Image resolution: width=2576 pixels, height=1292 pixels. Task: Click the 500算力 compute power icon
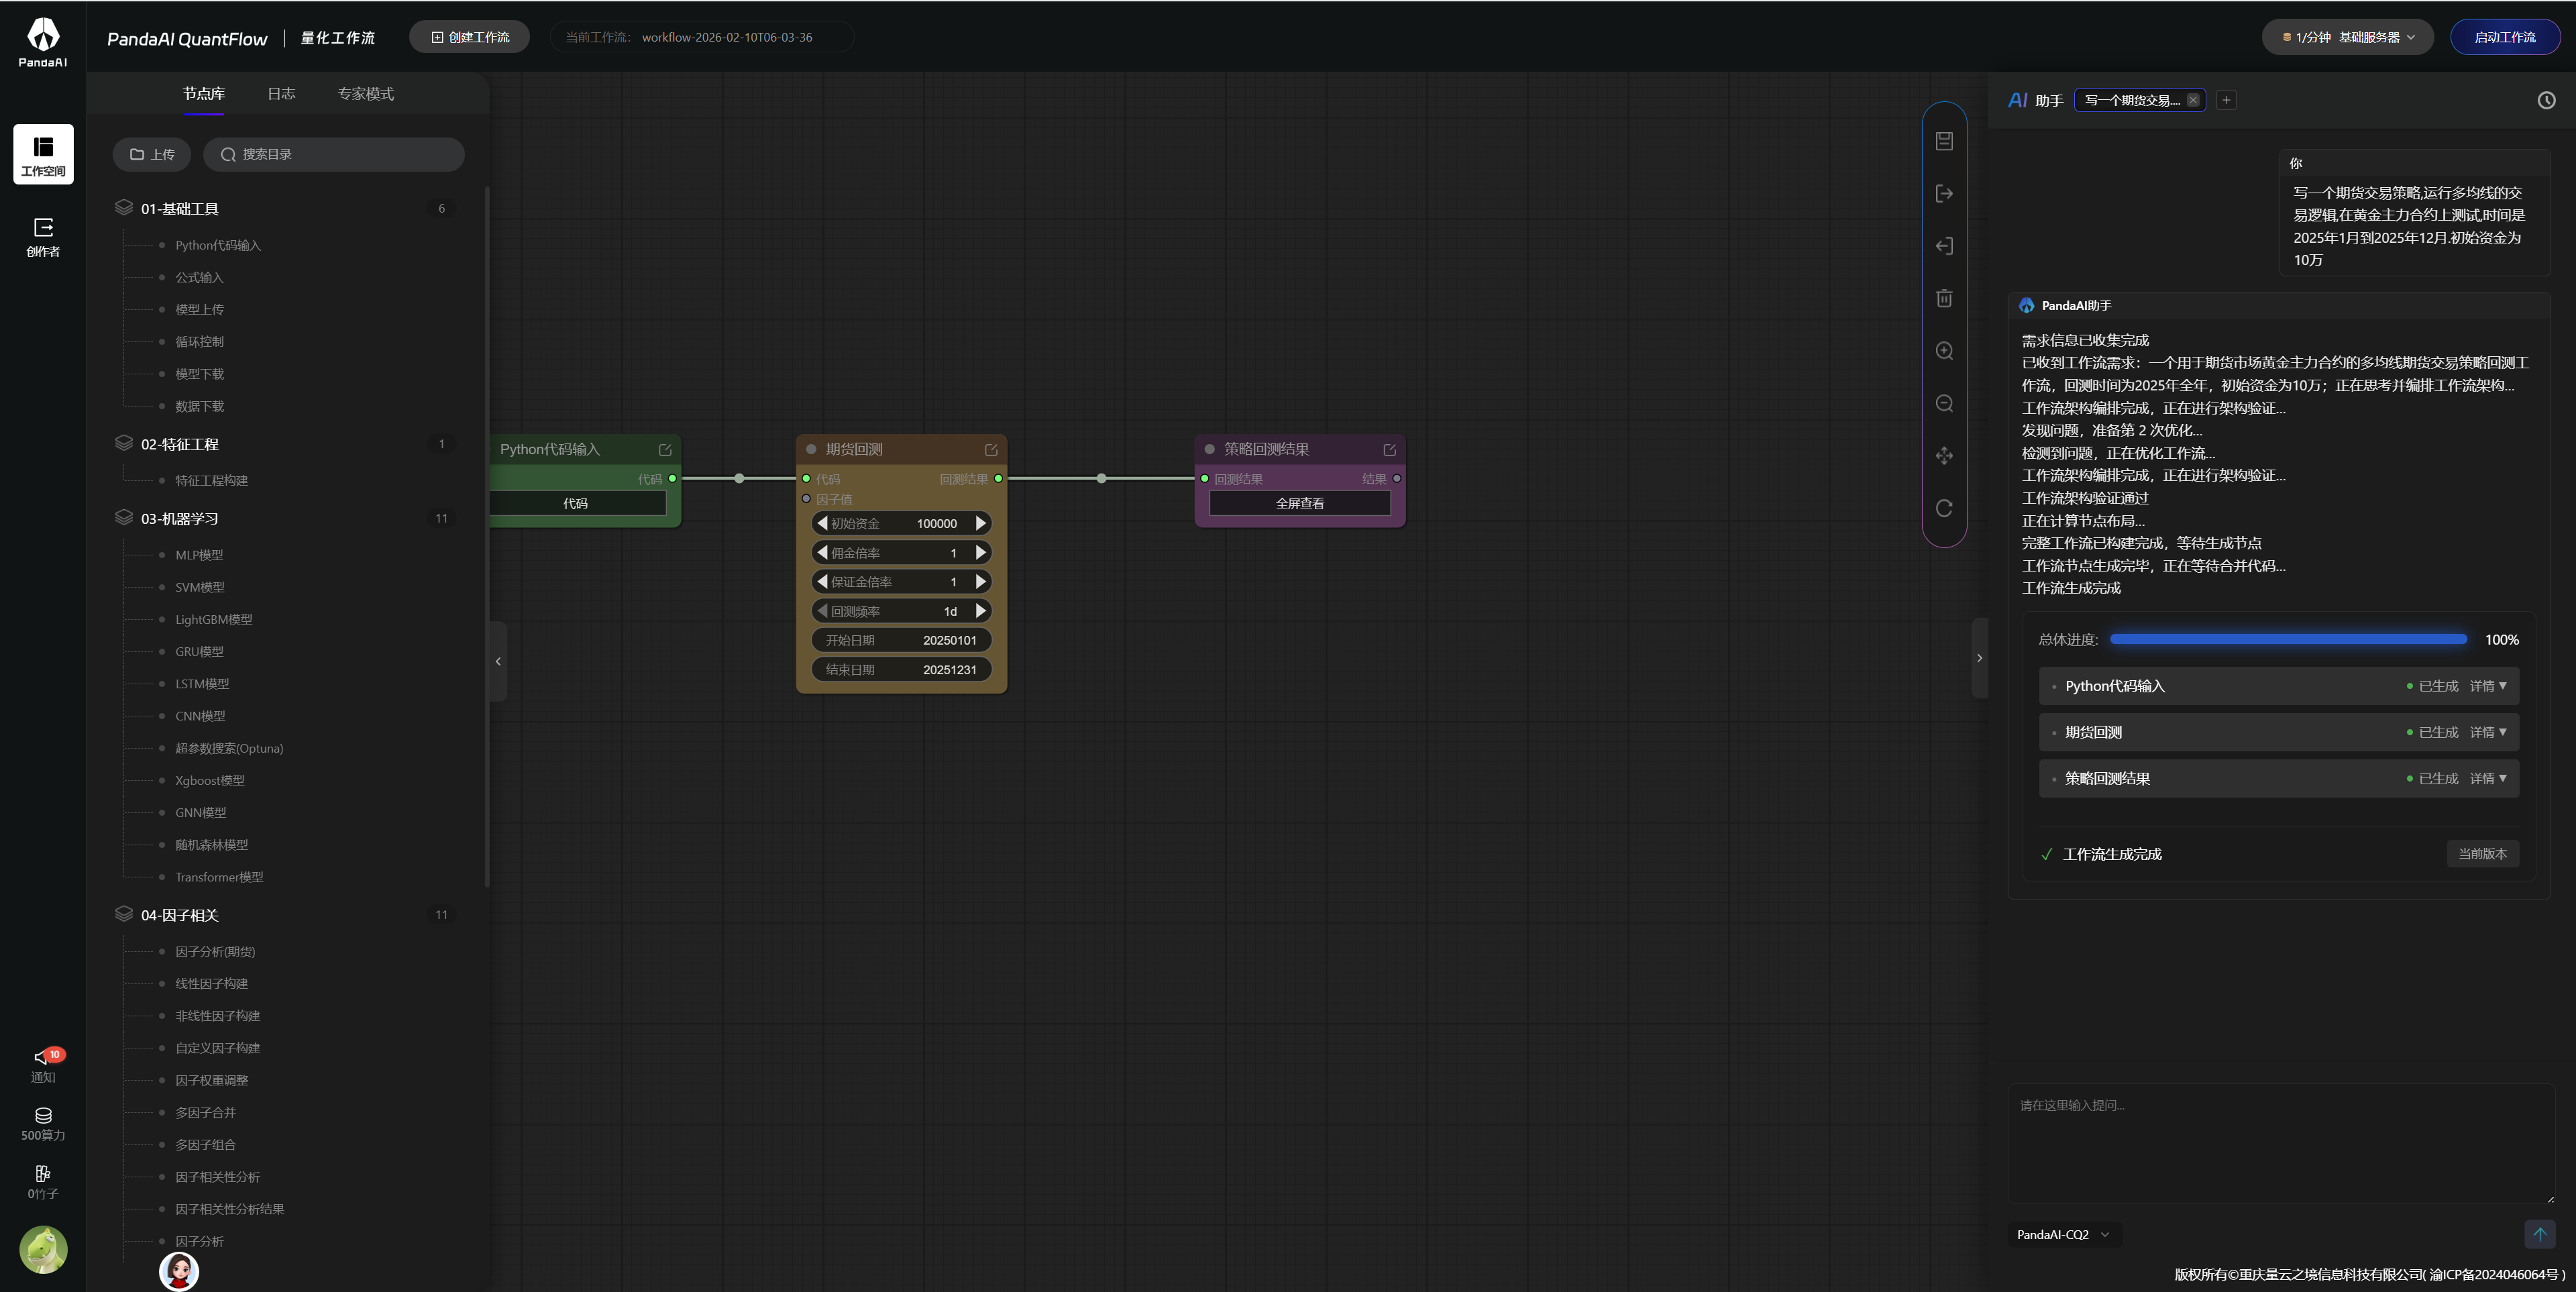[x=43, y=1124]
